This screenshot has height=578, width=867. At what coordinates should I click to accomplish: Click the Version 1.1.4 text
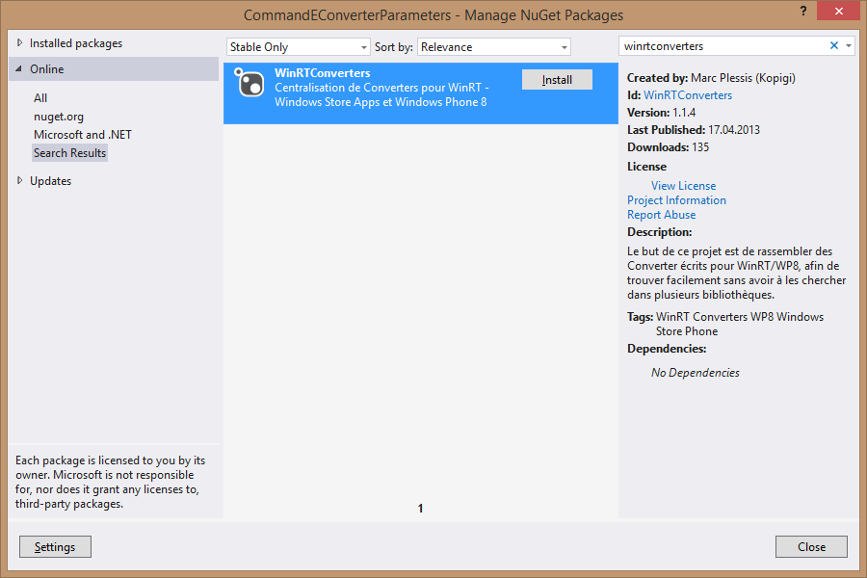click(661, 113)
